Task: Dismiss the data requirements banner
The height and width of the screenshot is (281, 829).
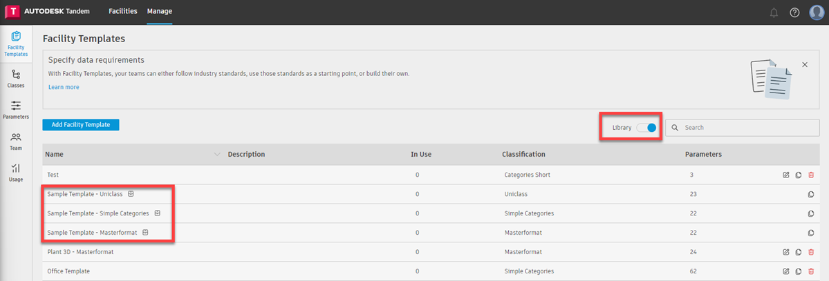Action: 805,64
